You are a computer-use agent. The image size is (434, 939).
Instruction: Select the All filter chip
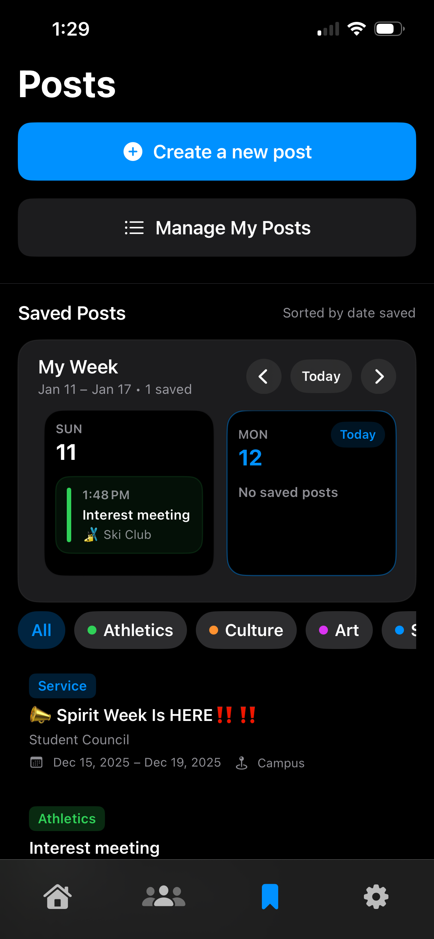click(x=42, y=630)
